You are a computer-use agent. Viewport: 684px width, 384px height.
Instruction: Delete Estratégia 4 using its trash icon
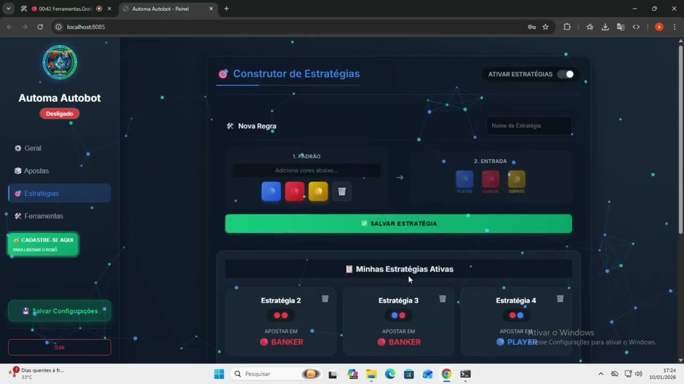(x=560, y=299)
